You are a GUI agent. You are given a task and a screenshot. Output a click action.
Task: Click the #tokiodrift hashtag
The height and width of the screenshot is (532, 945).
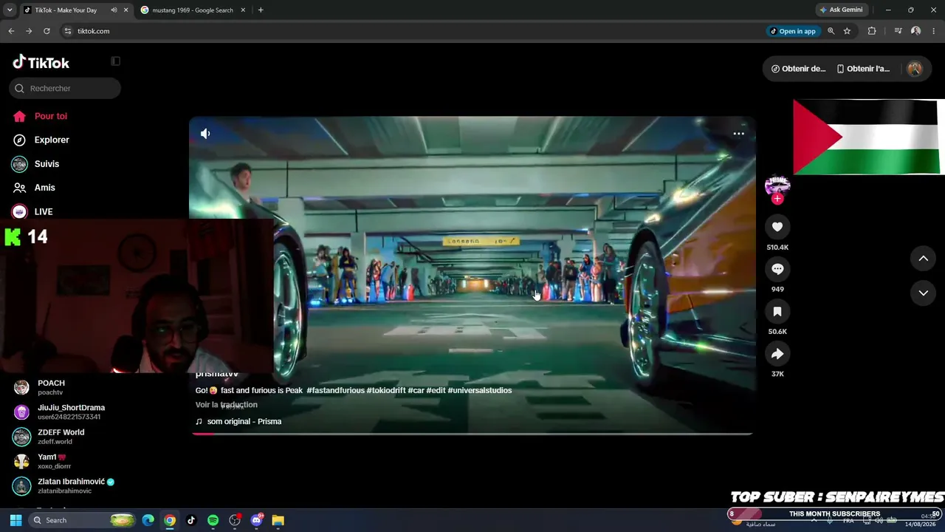pyautogui.click(x=386, y=390)
